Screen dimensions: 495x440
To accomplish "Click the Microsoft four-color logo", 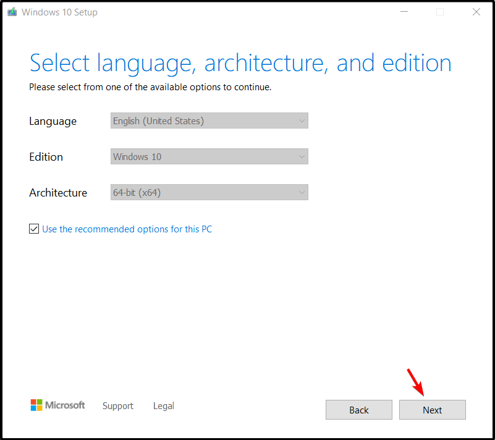I will pos(36,405).
